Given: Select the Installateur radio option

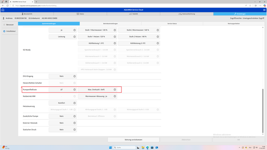Looking at the screenshot, I should (4, 31).
